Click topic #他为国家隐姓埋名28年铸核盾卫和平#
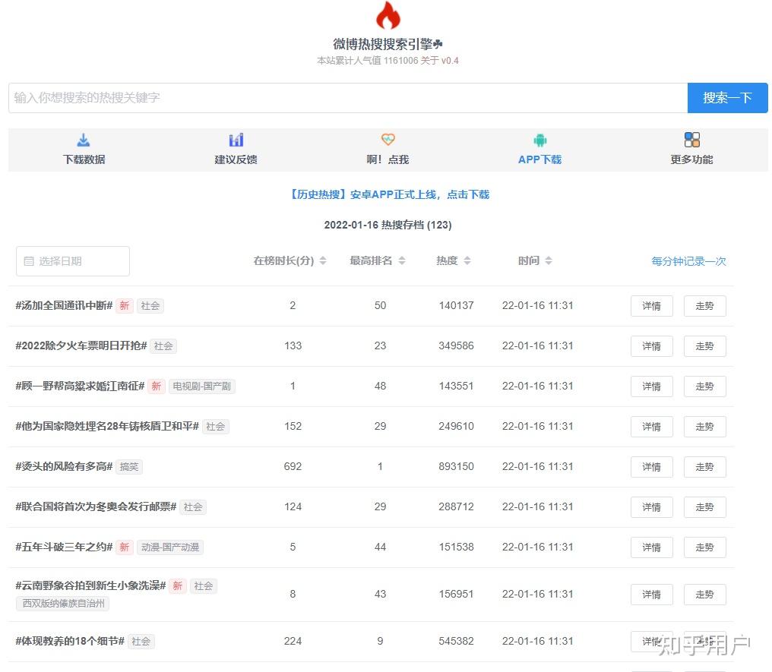 coord(107,426)
